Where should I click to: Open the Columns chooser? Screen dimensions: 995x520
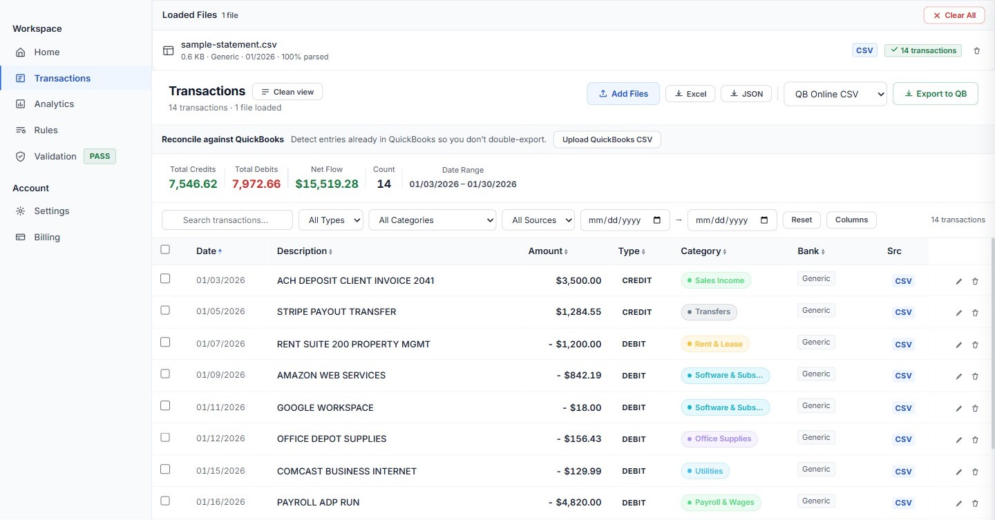[851, 220]
